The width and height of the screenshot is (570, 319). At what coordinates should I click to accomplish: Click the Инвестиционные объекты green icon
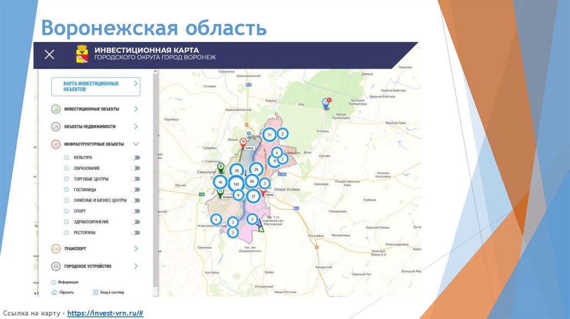56,109
